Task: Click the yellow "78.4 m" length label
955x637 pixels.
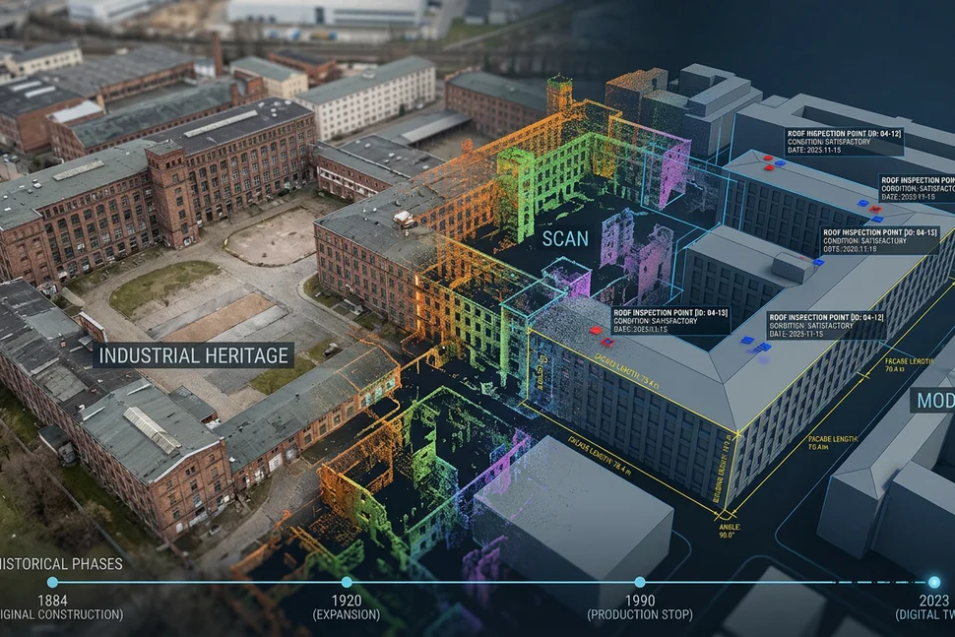Action: pyautogui.click(x=600, y=454)
